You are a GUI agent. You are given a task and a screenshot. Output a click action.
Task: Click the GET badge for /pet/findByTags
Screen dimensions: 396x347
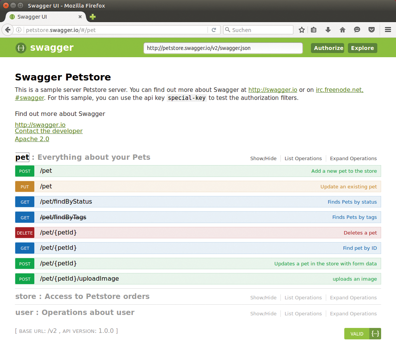click(24, 217)
